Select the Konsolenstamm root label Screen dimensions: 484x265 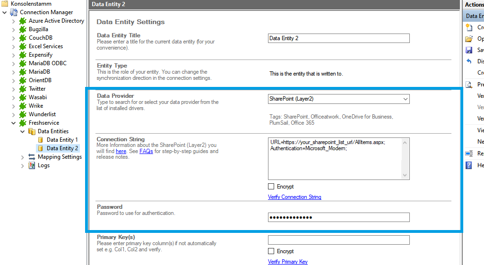click(31, 4)
